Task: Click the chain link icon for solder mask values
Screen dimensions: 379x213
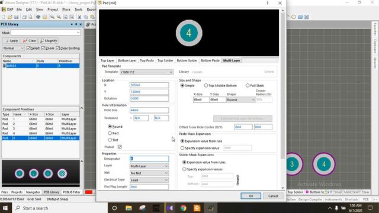Action: point(237,180)
